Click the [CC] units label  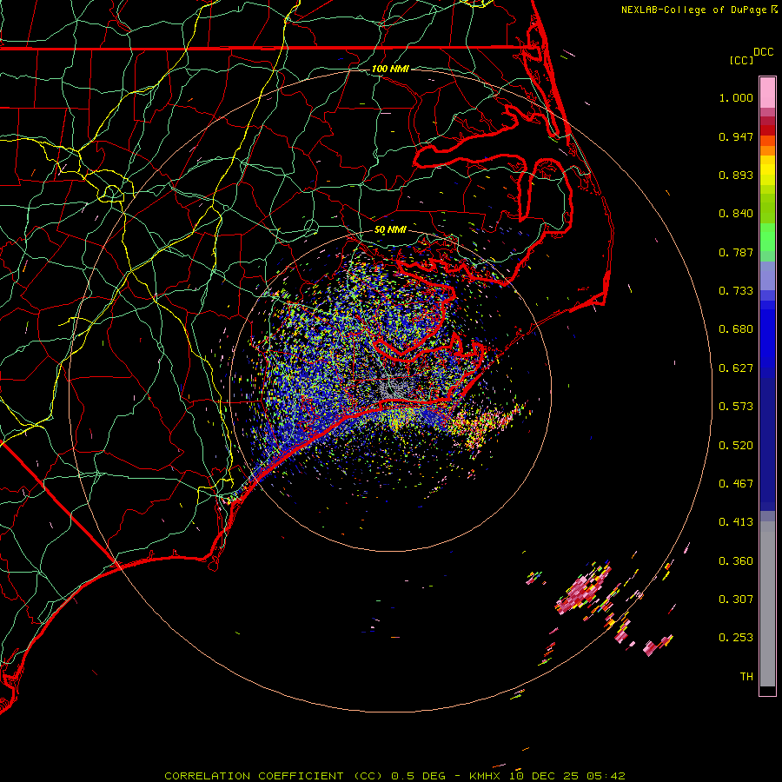pos(741,60)
